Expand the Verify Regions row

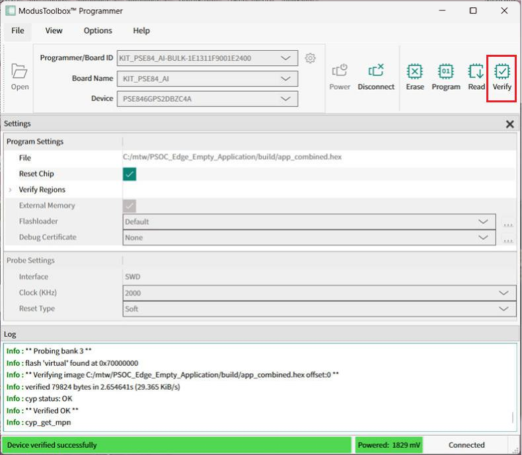11,190
